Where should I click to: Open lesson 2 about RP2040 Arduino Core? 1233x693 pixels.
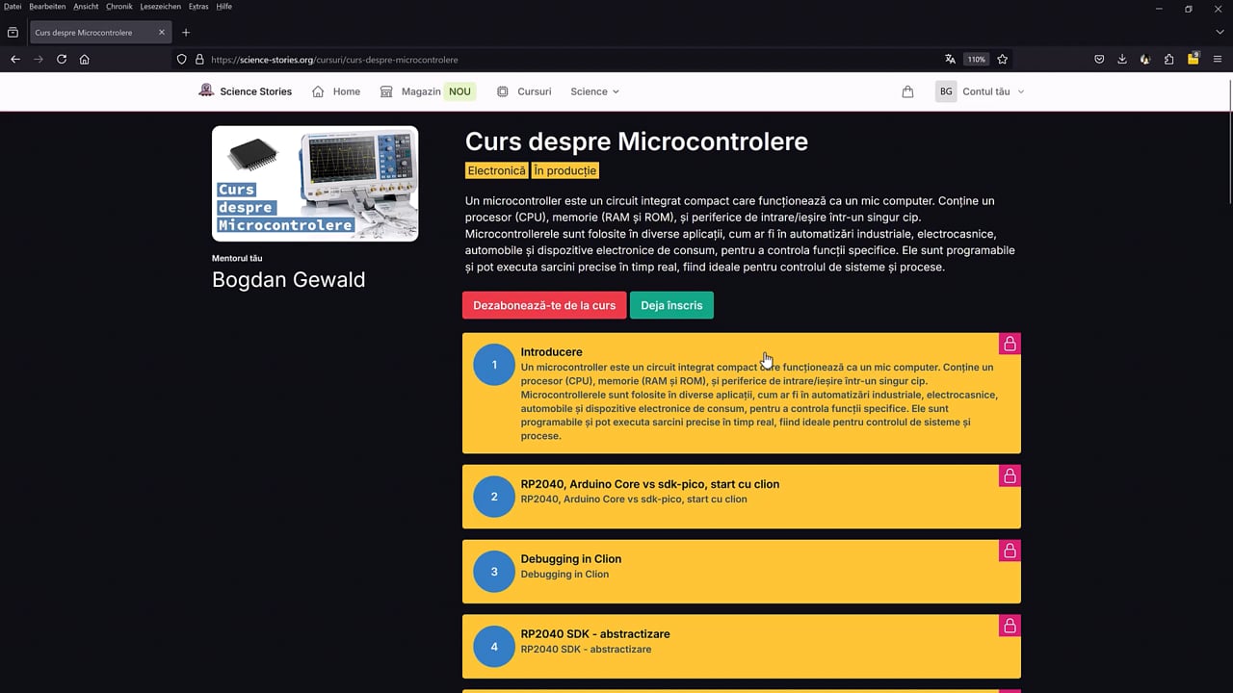pos(742,497)
